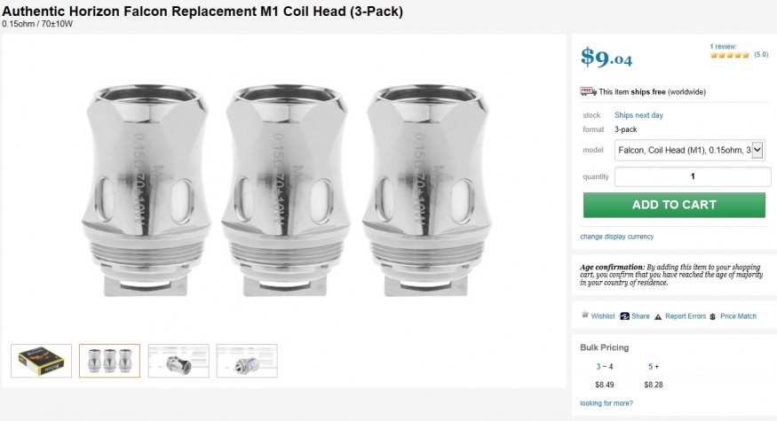Screen dimensions: 777x421
Task: Click the free shipping truck icon
Action: (588, 91)
